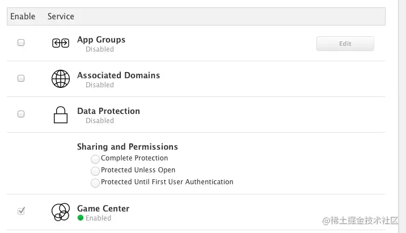Uncheck the Game Center checkbox
406x233 pixels.
(21, 211)
